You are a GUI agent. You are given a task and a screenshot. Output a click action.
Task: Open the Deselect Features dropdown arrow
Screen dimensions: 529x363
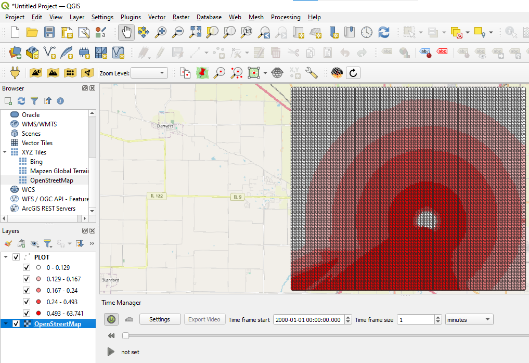tap(467, 32)
